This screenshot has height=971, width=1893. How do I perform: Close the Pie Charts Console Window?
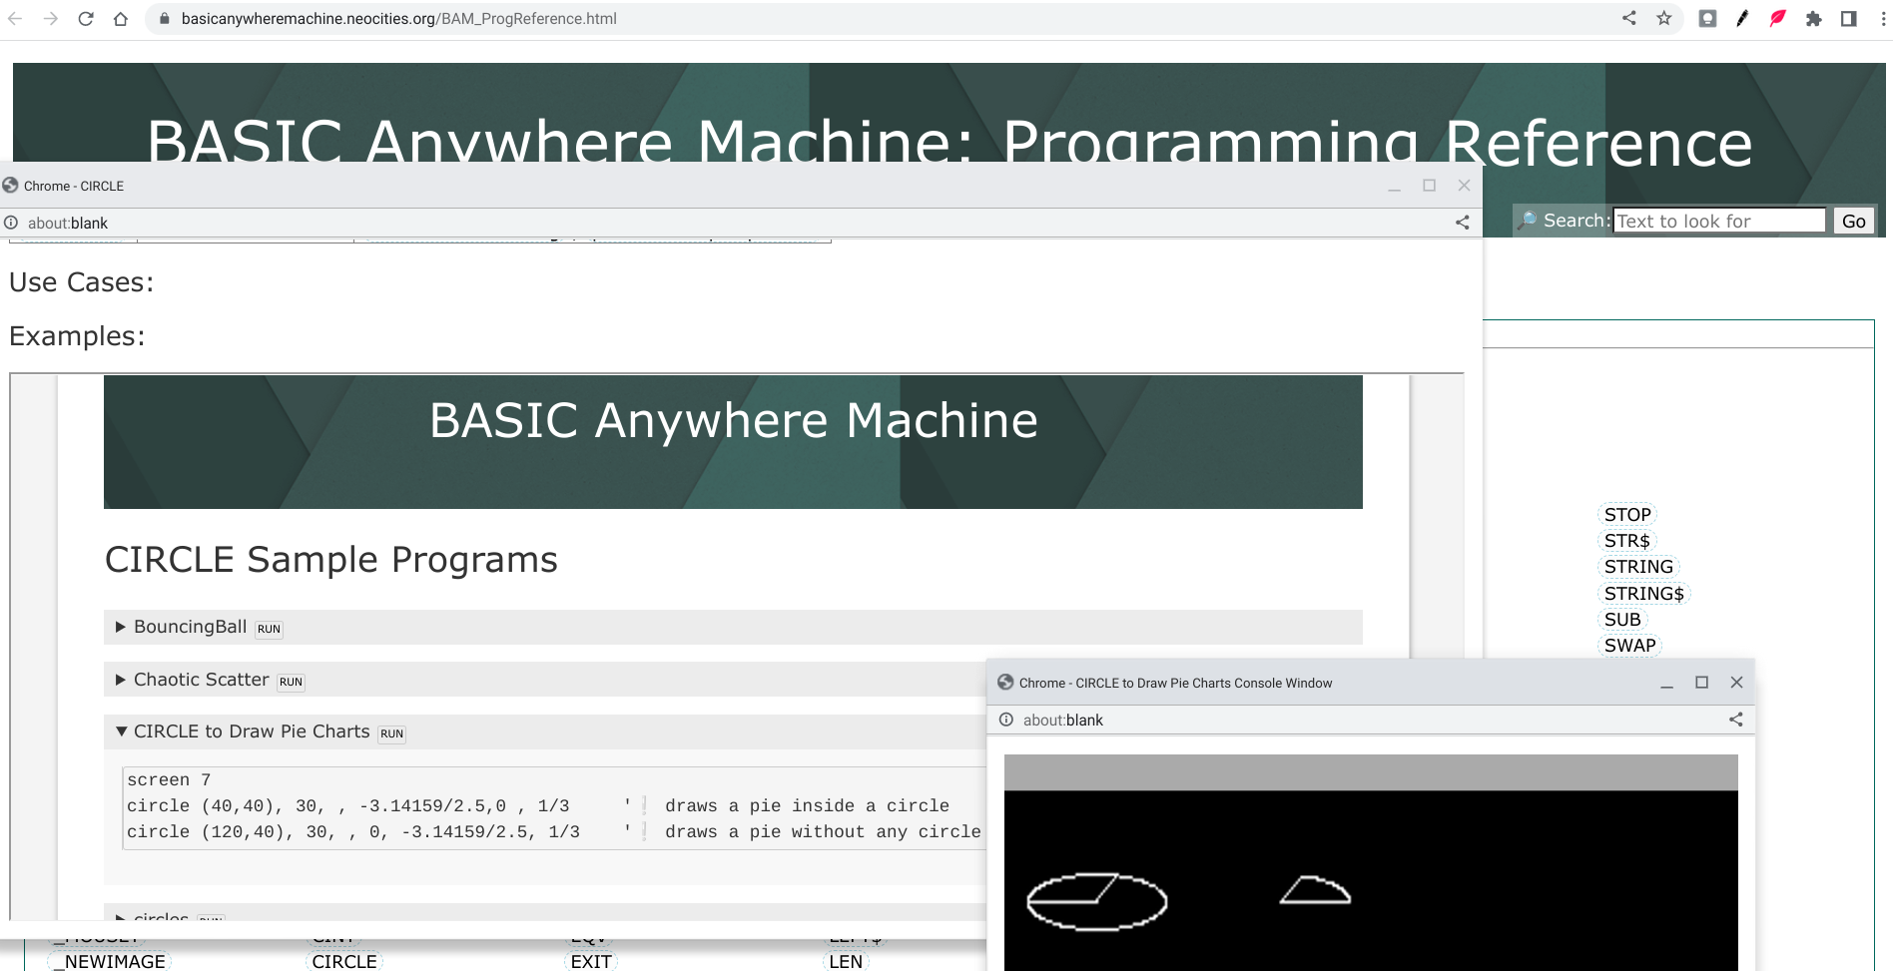[1737, 683]
